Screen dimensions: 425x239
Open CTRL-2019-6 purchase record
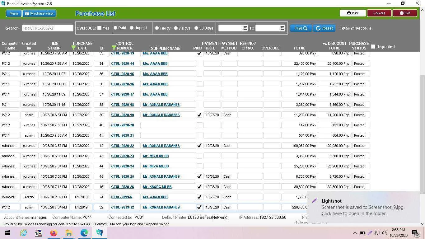pos(122,197)
